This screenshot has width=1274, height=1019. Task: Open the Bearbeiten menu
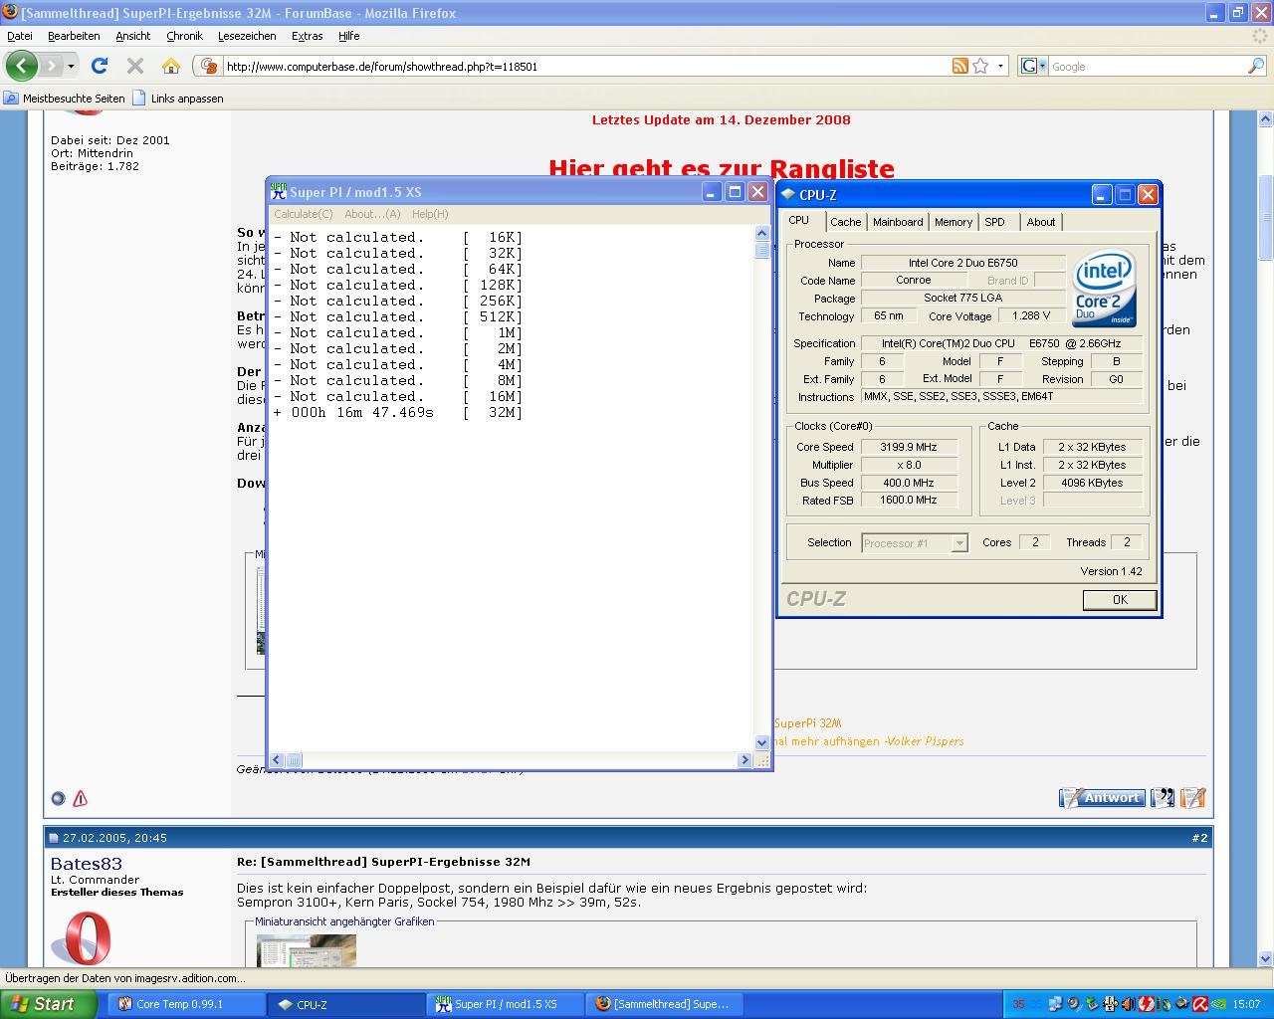pos(74,36)
